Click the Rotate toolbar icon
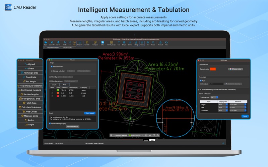The height and width of the screenshot is (167, 268). [x=153, y=43]
